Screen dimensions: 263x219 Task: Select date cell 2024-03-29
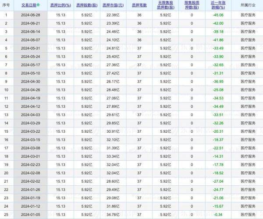pyautogui.click(x=31, y=123)
